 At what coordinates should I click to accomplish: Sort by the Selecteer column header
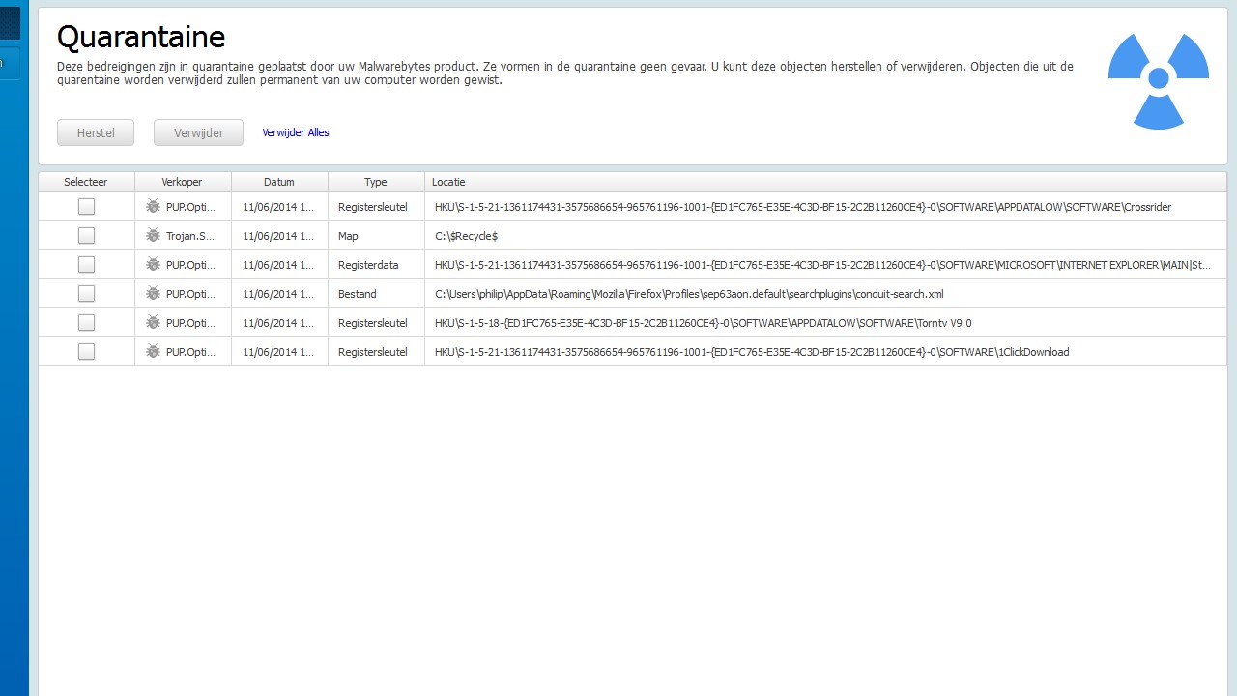click(86, 182)
